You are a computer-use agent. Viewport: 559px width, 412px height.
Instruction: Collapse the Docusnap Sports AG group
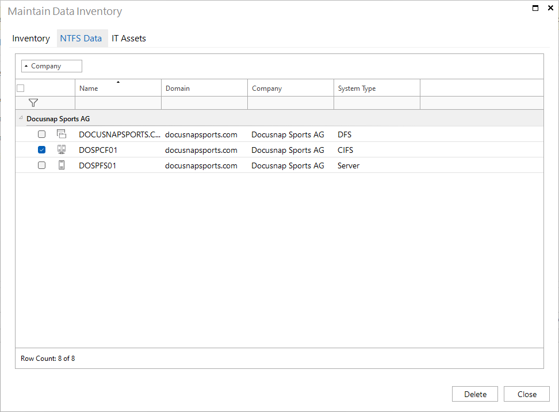pyautogui.click(x=21, y=118)
